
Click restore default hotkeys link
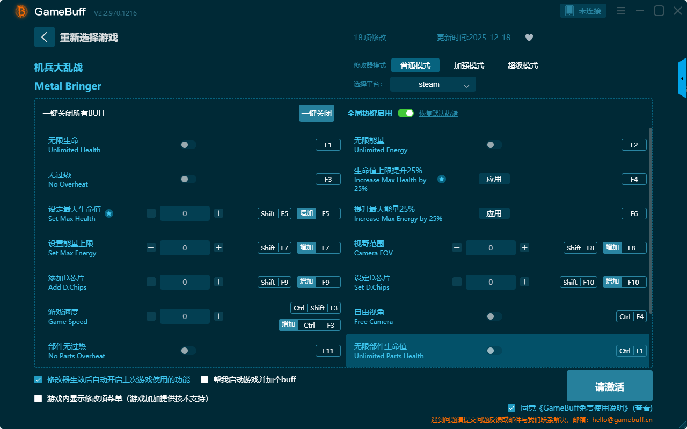coord(438,114)
